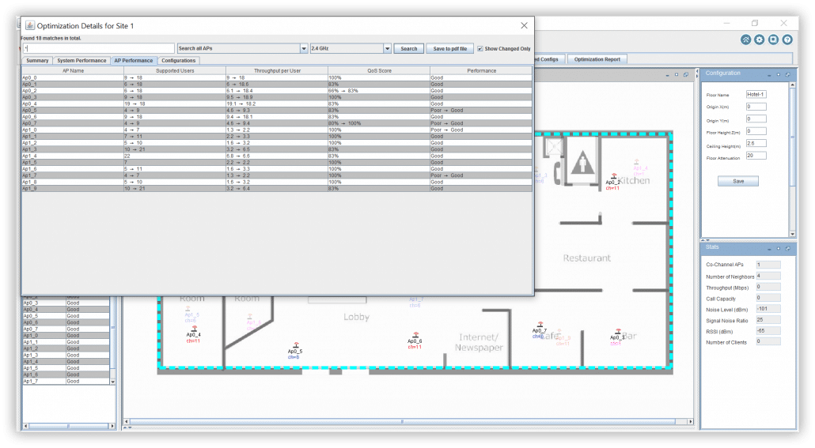Open the Optimization Report tab

tap(597, 59)
